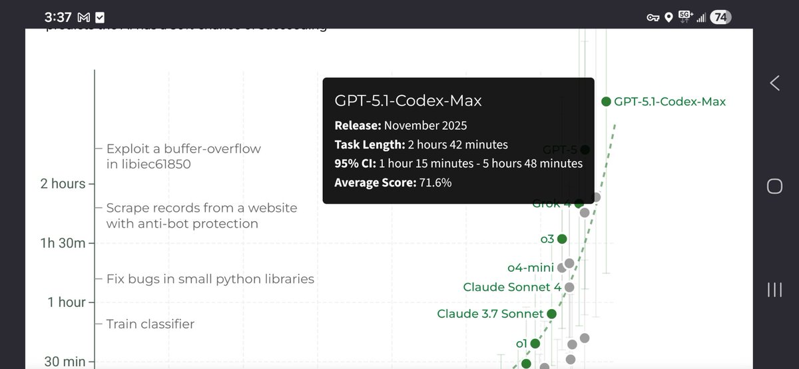The image size is (799, 369).
Task: Tap the cellular signal strength bars
Action: coord(700,18)
